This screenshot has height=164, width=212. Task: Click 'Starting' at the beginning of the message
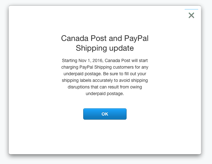(69, 60)
